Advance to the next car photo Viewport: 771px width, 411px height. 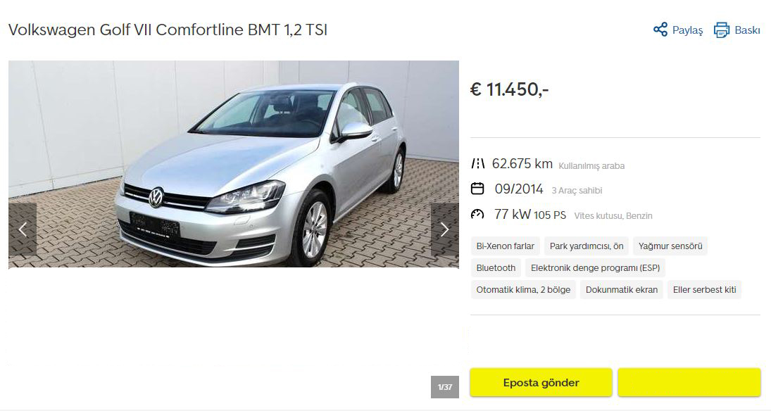tap(444, 229)
